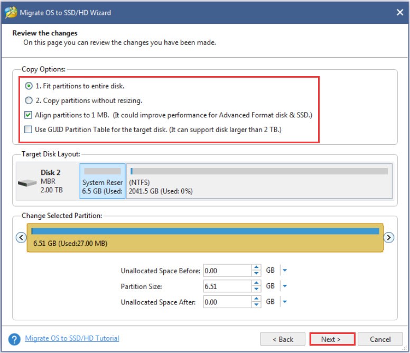410x353 pixels.
Task: Increase Unallocated Space Before with up spinner
Action: click(256, 267)
